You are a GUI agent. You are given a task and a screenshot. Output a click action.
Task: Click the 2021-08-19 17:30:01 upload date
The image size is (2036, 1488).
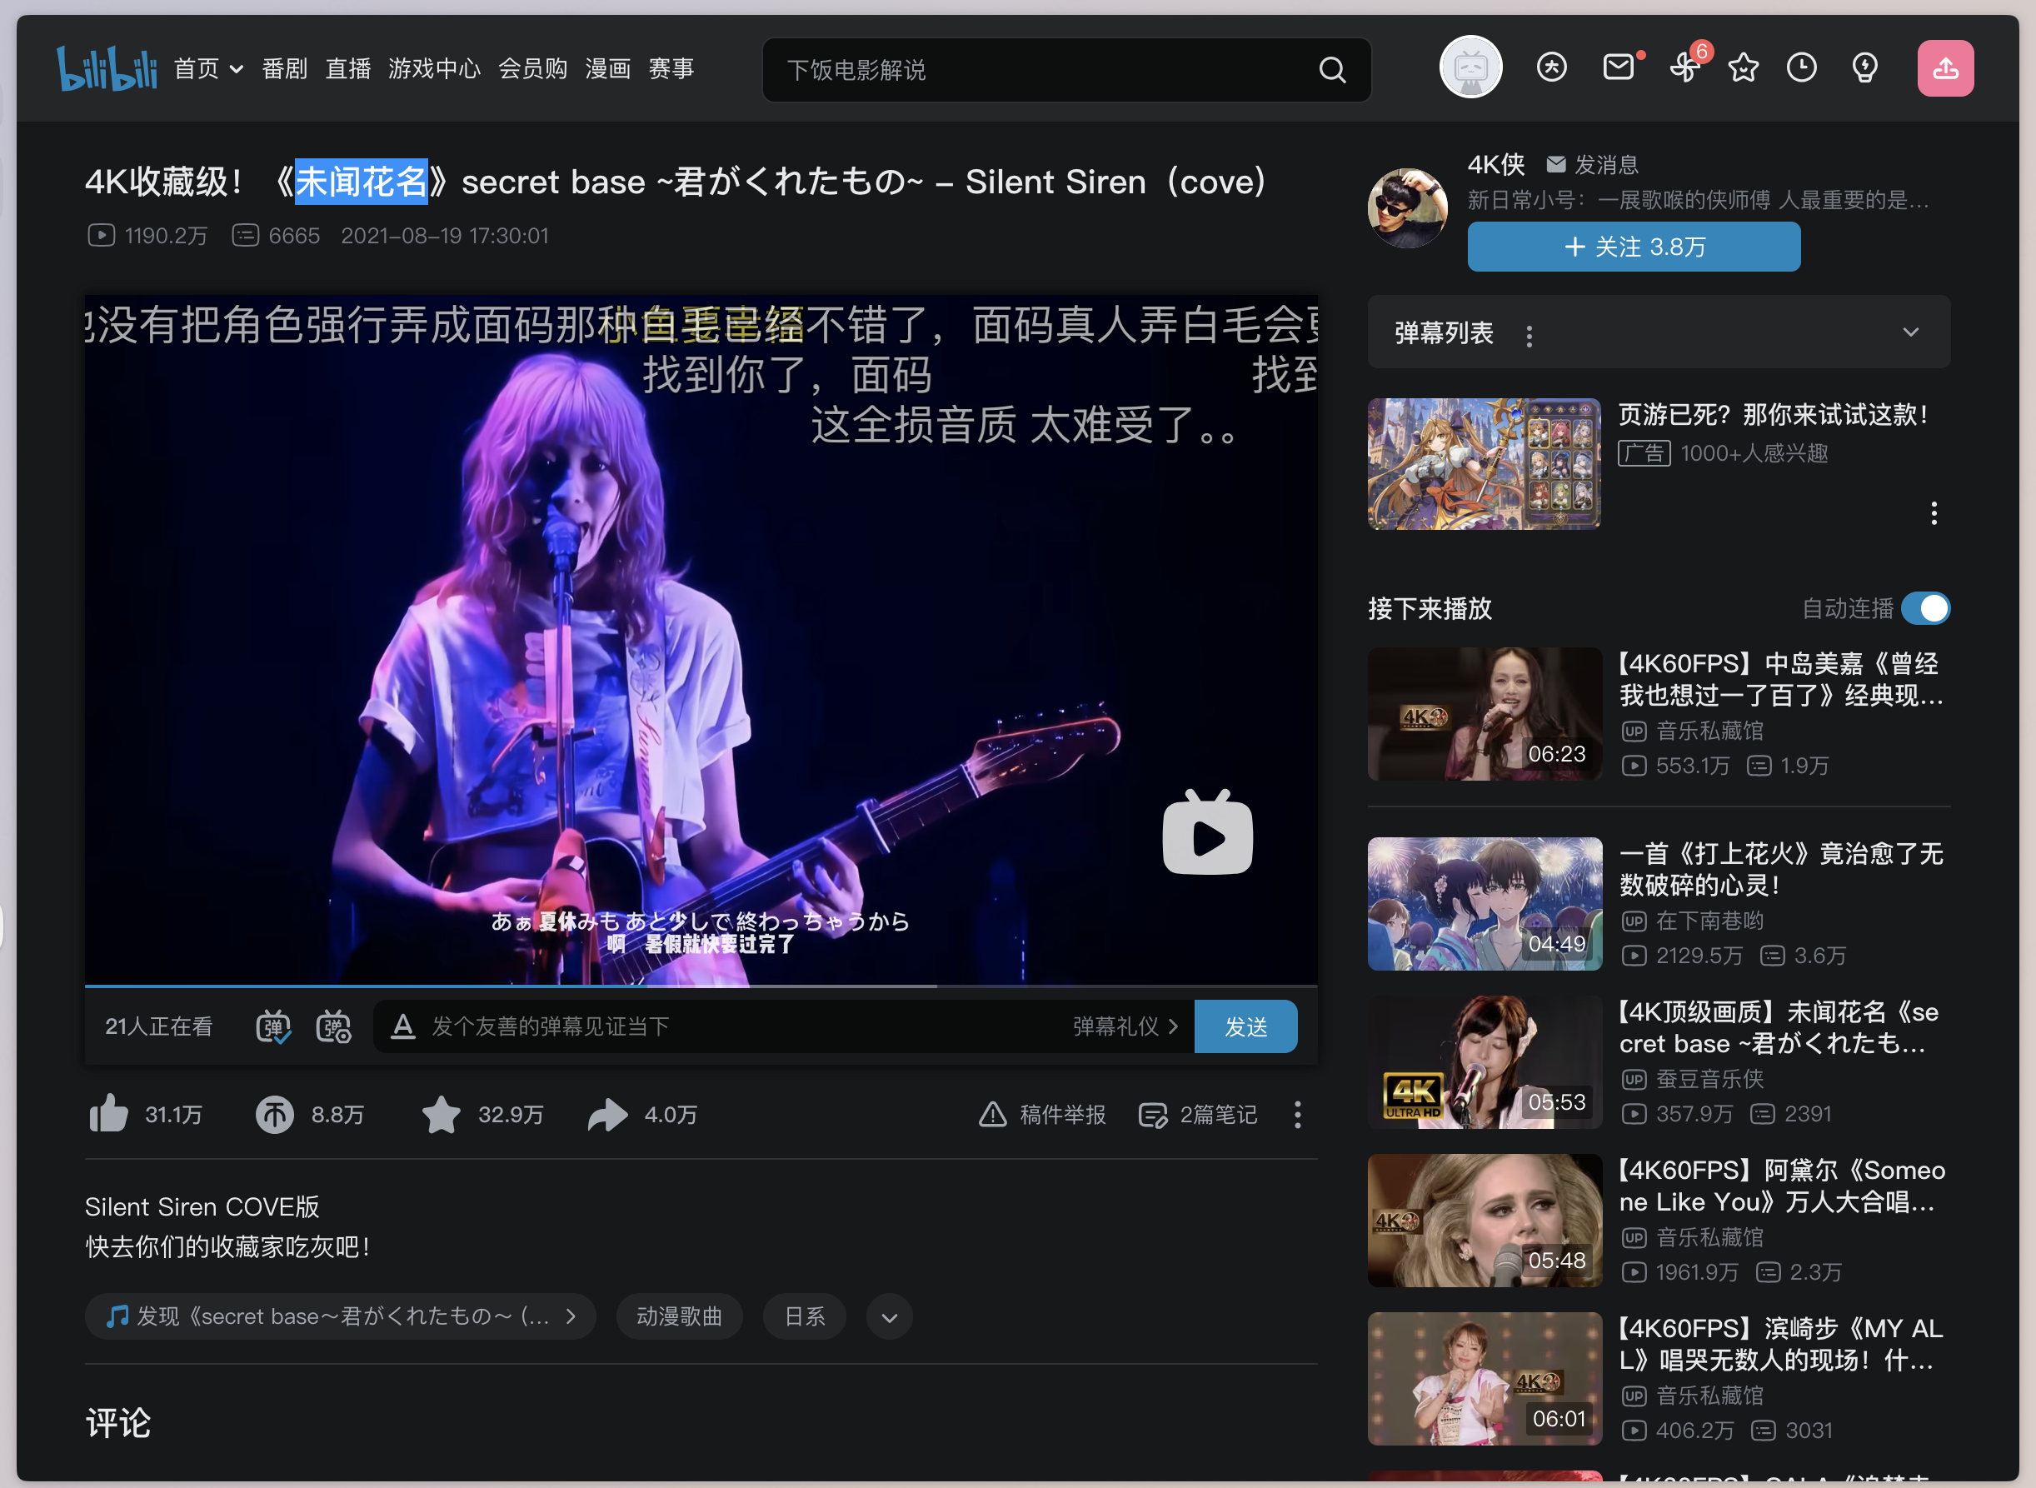click(445, 235)
